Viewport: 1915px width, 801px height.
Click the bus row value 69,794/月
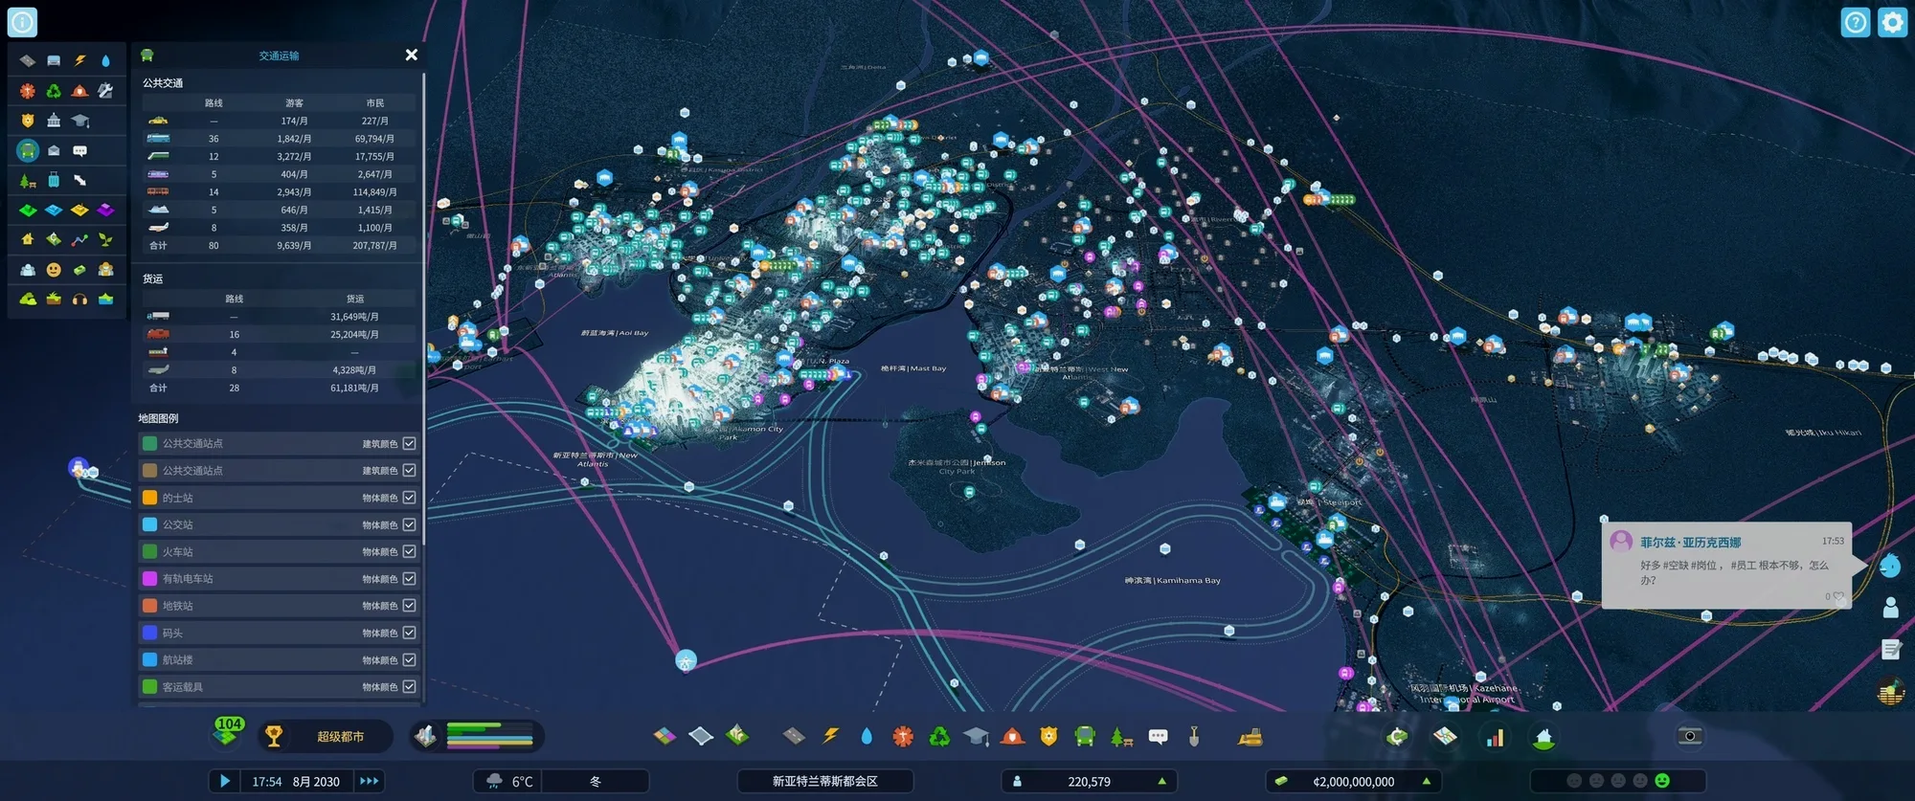tap(374, 139)
